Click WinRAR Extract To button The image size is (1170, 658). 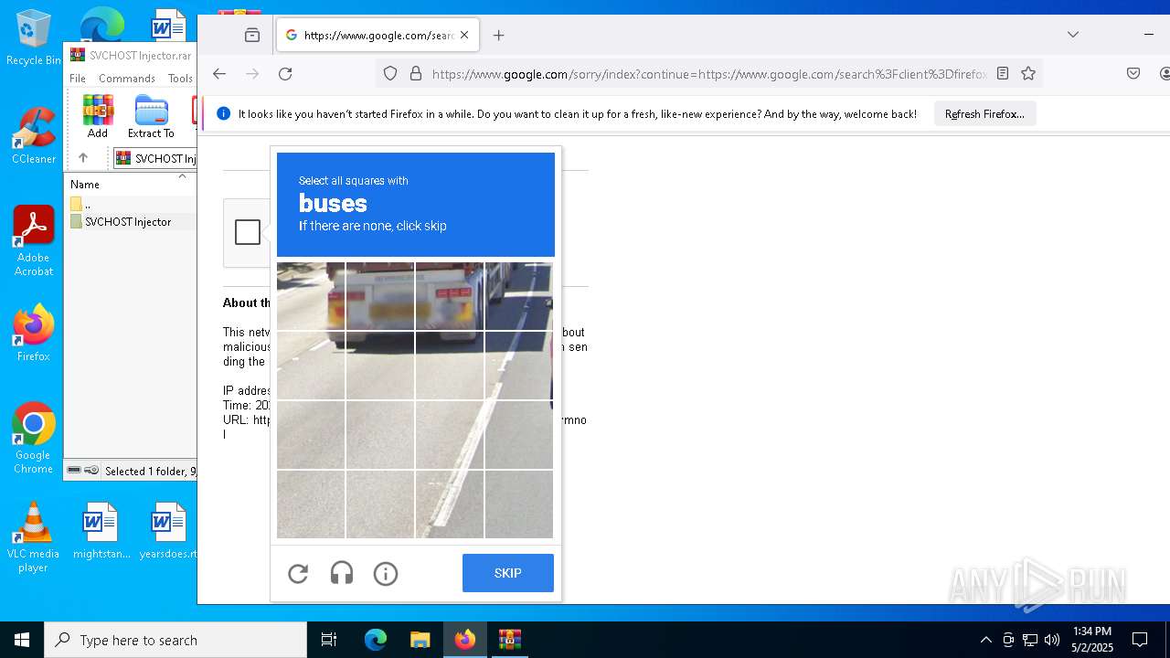tap(151, 117)
